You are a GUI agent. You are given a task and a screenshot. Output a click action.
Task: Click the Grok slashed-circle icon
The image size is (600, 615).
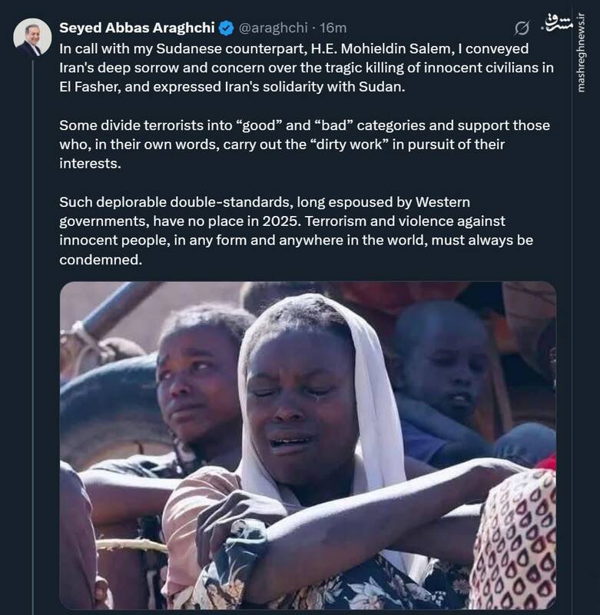coord(522,28)
